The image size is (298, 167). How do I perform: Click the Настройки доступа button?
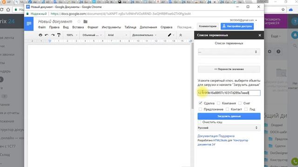(x=237, y=26)
